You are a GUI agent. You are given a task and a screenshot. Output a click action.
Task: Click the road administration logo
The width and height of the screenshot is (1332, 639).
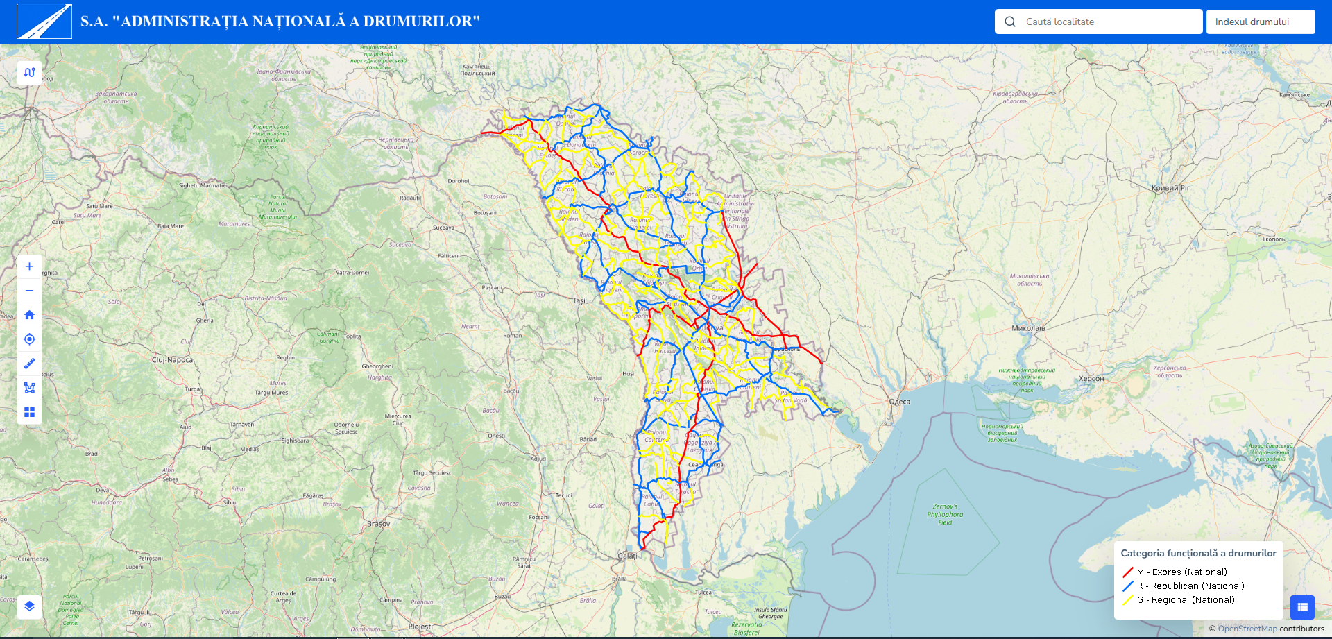coord(44,22)
